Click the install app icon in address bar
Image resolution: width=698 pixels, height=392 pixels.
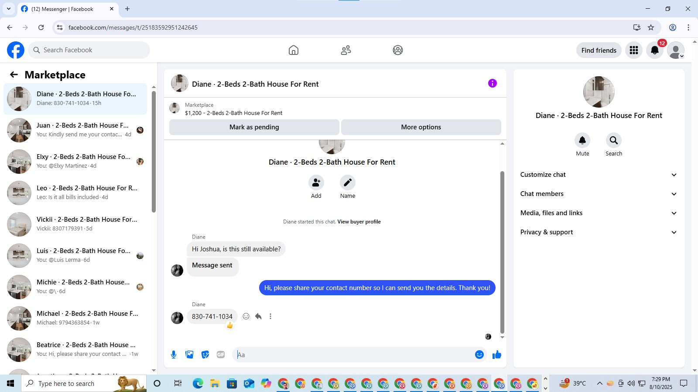(637, 27)
